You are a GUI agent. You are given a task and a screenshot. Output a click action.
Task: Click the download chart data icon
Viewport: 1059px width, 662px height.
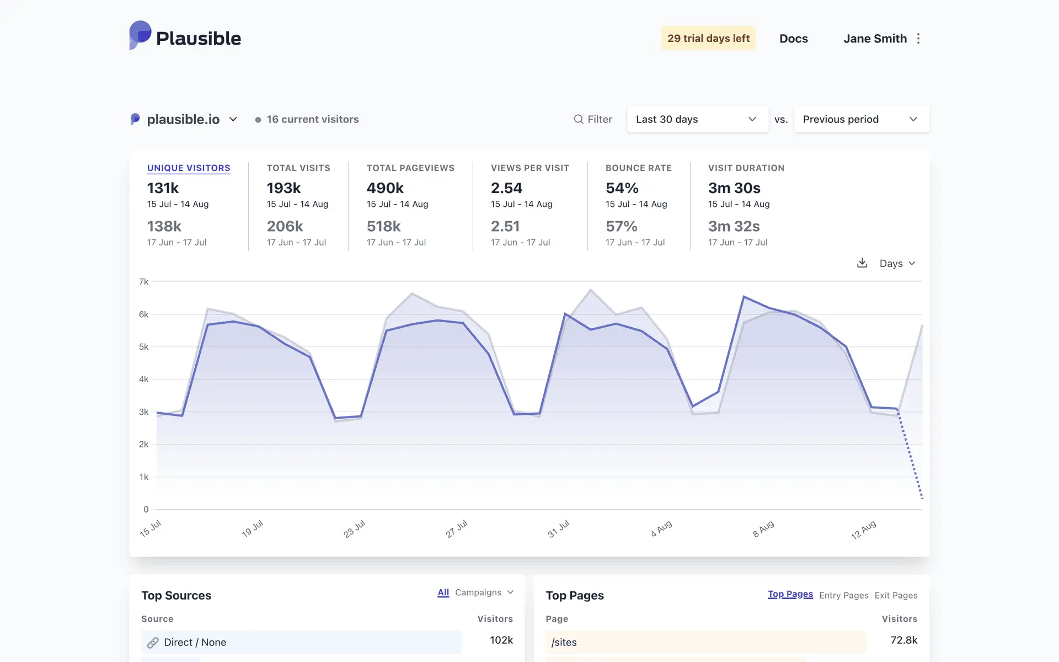click(862, 263)
